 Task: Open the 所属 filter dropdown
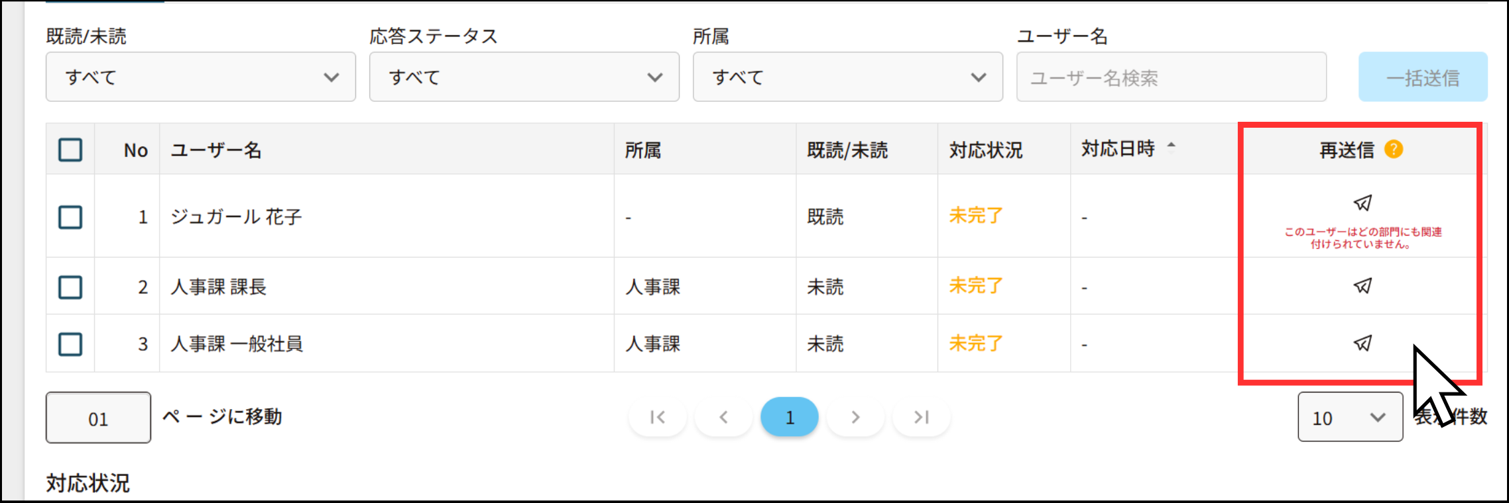tap(847, 77)
